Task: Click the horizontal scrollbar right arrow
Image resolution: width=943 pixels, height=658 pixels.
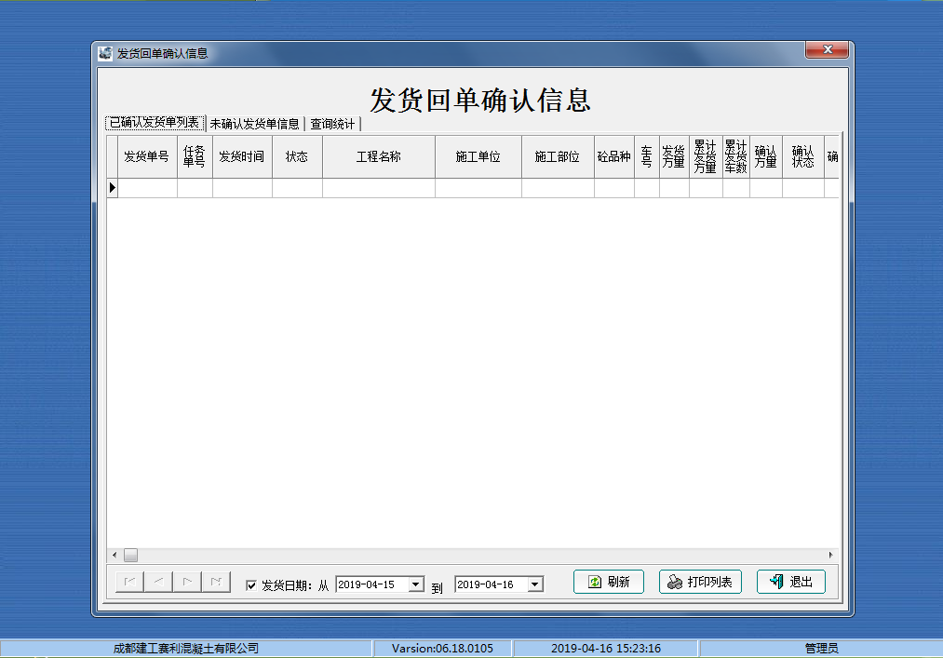Action: [x=830, y=555]
